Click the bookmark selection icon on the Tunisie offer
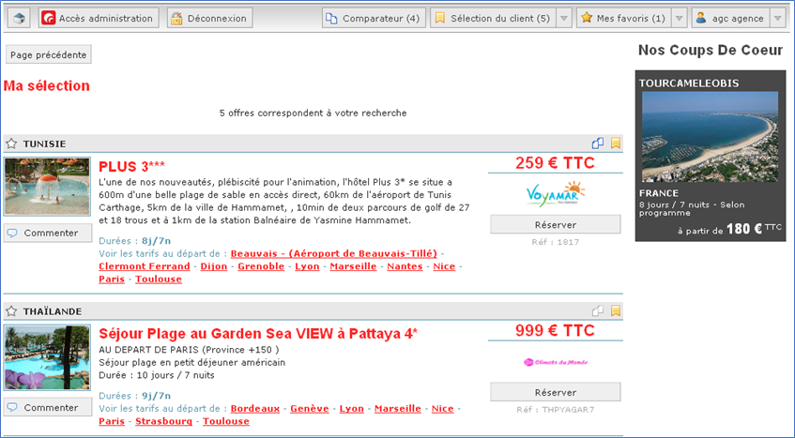 (x=616, y=143)
